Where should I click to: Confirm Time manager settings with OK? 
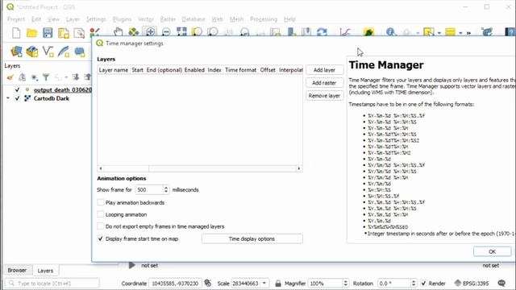pos(493,251)
